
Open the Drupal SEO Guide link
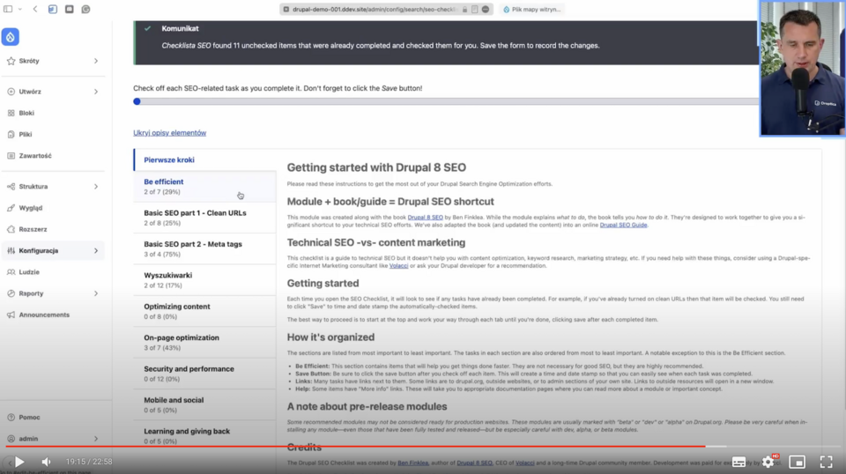(x=623, y=225)
